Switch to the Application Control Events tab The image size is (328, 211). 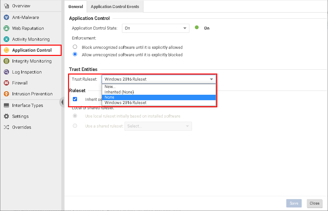[x=115, y=6]
